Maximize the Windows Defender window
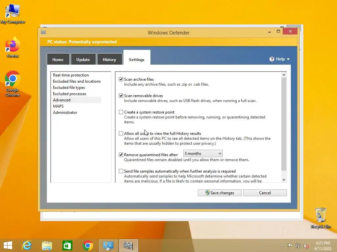Viewport: 337px width, 252px height. pos(278,31)
